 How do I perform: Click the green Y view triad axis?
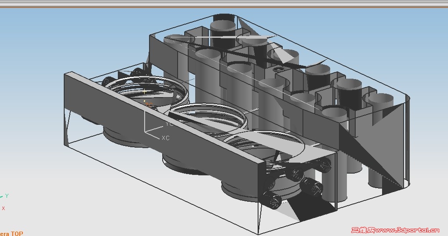(7, 196)
